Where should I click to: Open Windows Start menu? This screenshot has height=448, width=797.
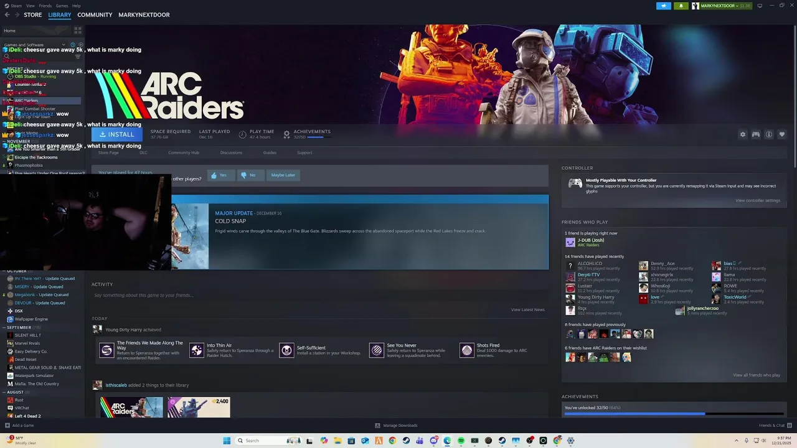coord(227,441)
